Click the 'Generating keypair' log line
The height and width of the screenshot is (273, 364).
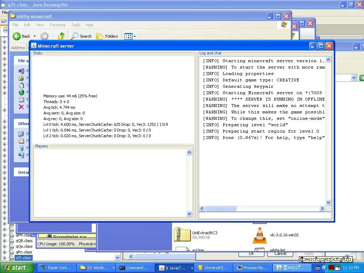tap(238, 86)
